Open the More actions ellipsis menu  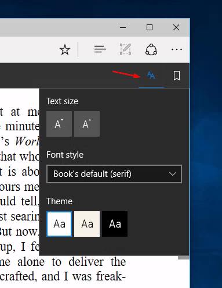coord(177,49)
